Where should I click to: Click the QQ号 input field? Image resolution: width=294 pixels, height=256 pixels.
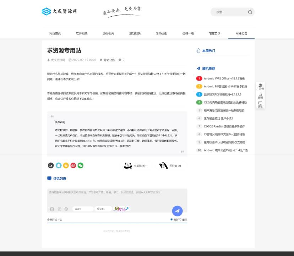click(x=83, y=209)
